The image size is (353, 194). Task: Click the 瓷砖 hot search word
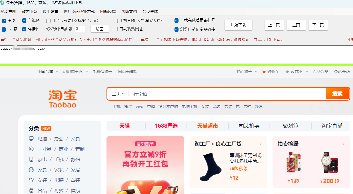point(217,106)
